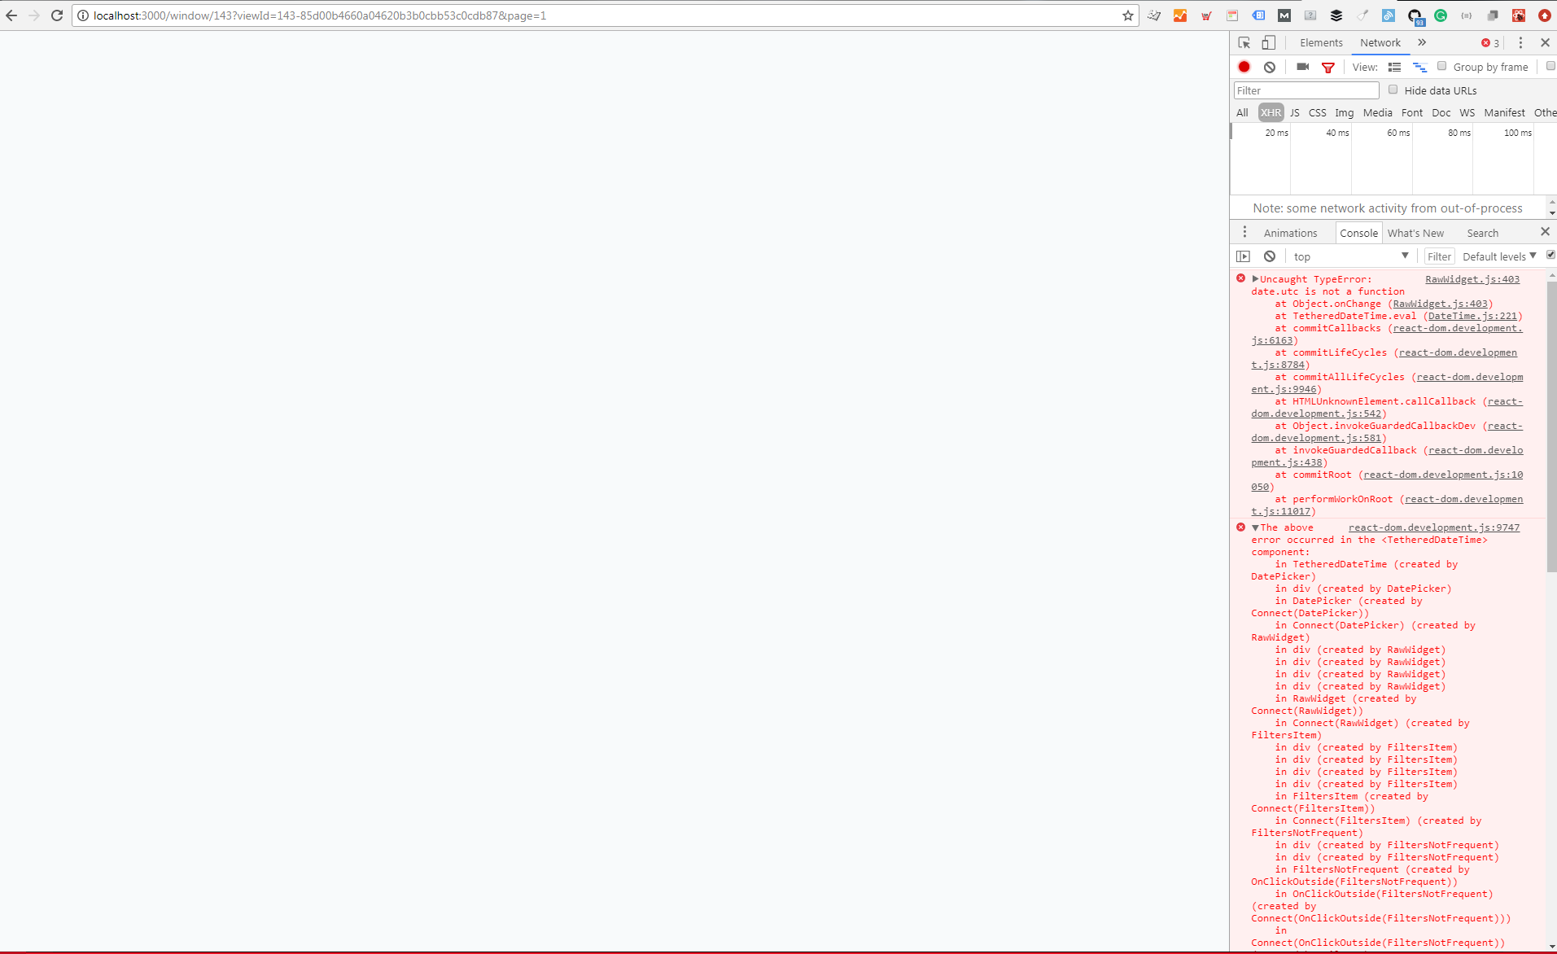Bookmark this page with the star icon
The width and height of the screenshot is (1557, 954).
(x=1128, y=15)
